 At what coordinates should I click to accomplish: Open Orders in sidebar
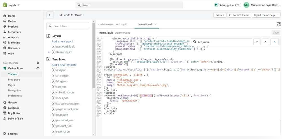coord(12,21)
